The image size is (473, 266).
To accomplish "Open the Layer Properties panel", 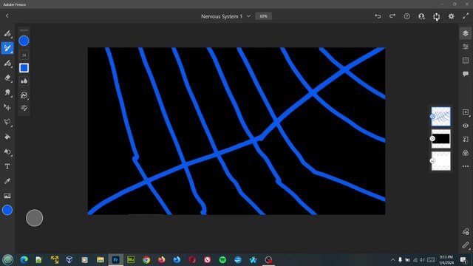I will (x=466, y=47).
